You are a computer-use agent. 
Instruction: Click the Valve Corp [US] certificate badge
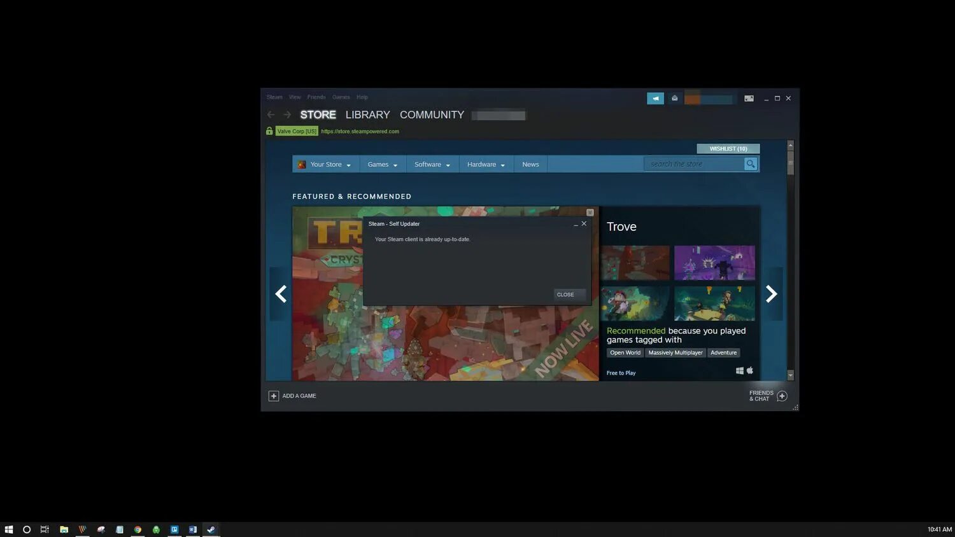[297, 131]
